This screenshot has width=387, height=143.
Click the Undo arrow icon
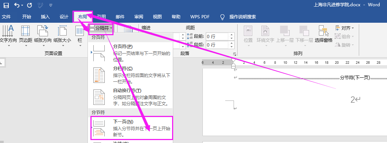click(x=17, y=5)
